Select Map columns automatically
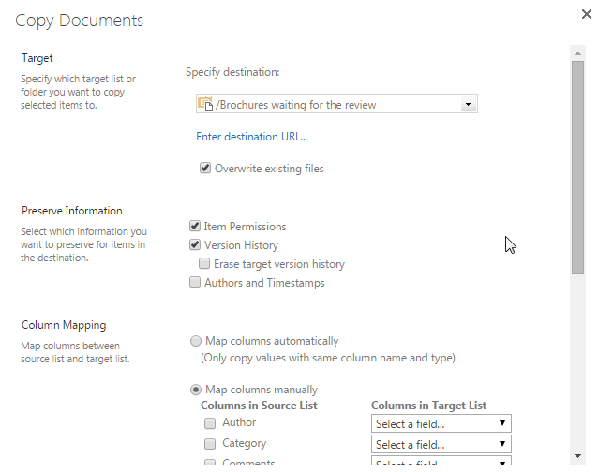The width and height of the screenshot is (598, 472). (x=196, y=341)
